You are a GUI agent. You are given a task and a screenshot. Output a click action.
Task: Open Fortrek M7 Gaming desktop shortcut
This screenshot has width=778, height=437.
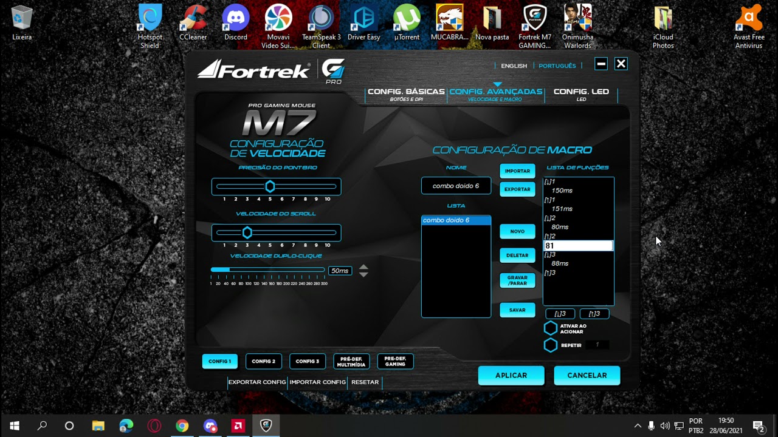point(535,27)
